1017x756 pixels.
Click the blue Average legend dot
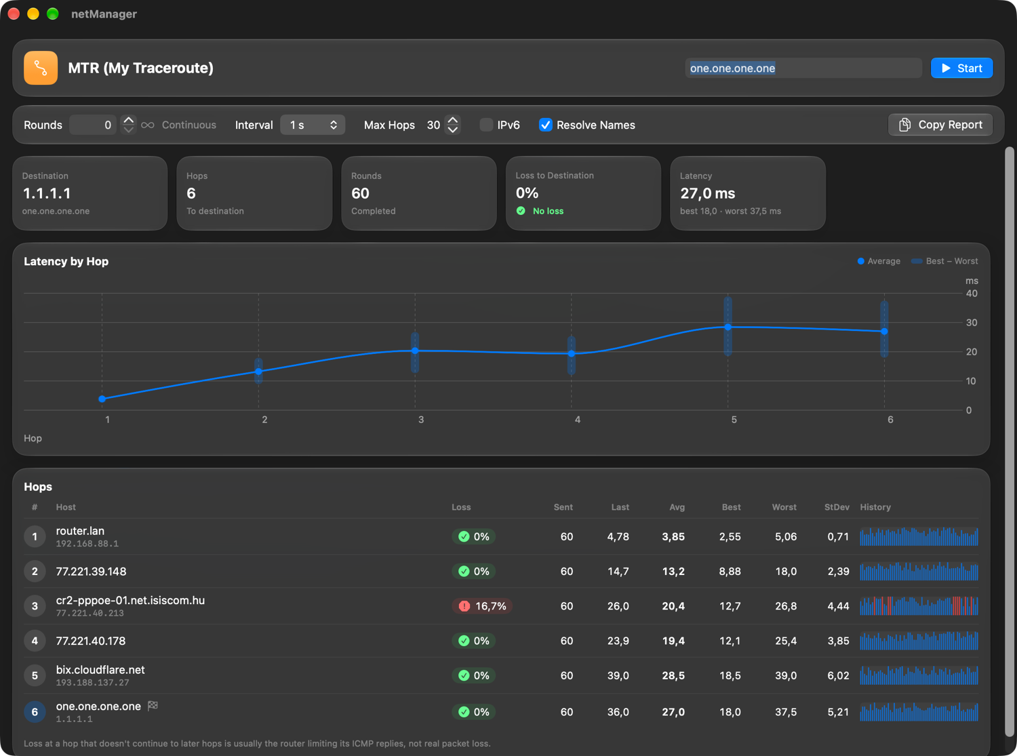pyautogui.click(x=861, y=261)
